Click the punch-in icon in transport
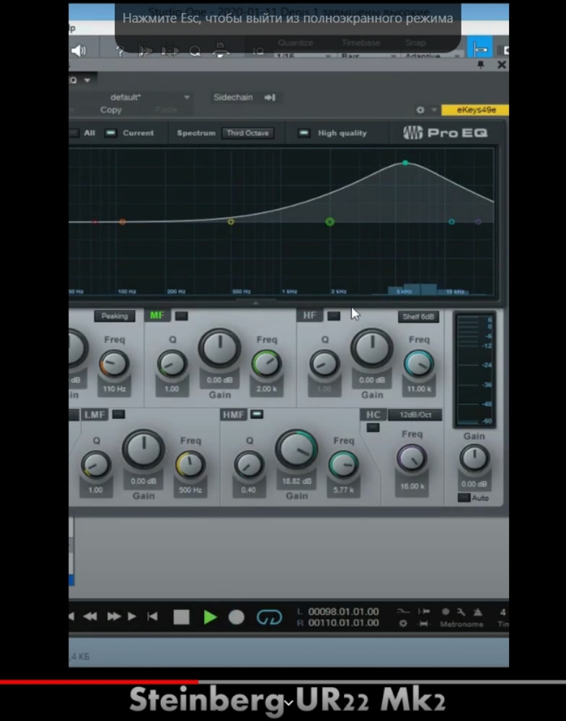Image resolution: width=566 pixels, height=721 pixels. [423, 611]
